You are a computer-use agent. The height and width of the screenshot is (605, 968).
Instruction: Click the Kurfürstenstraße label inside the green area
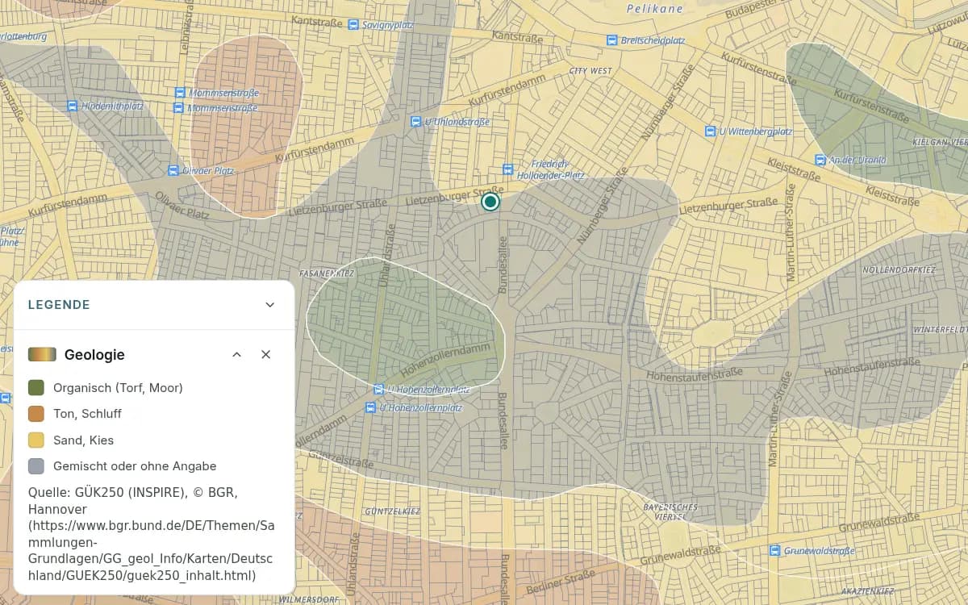pyautogui.click(x=870, y=106)
